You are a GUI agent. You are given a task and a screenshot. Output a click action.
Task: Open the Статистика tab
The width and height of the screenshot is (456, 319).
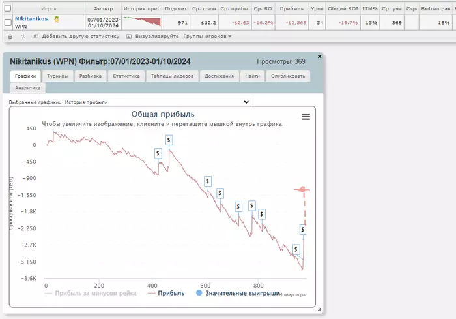[126, 76]
